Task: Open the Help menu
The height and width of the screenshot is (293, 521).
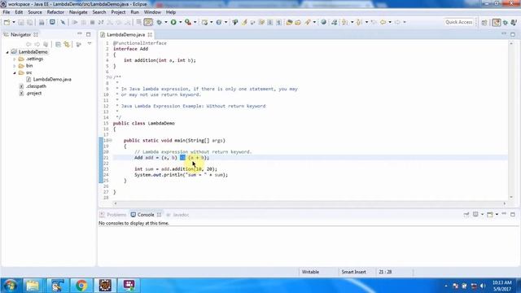Action: 171,12
